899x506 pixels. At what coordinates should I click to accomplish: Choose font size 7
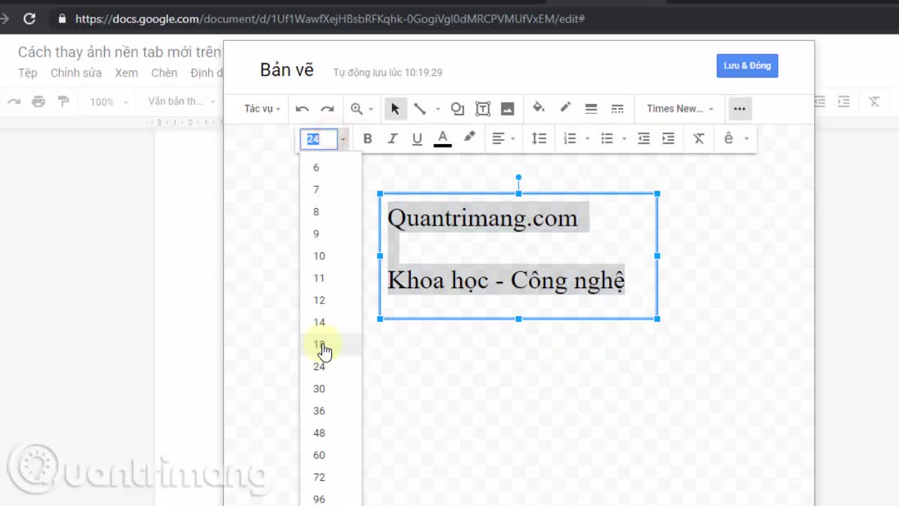pyautogui.click(x=331, y=189)
